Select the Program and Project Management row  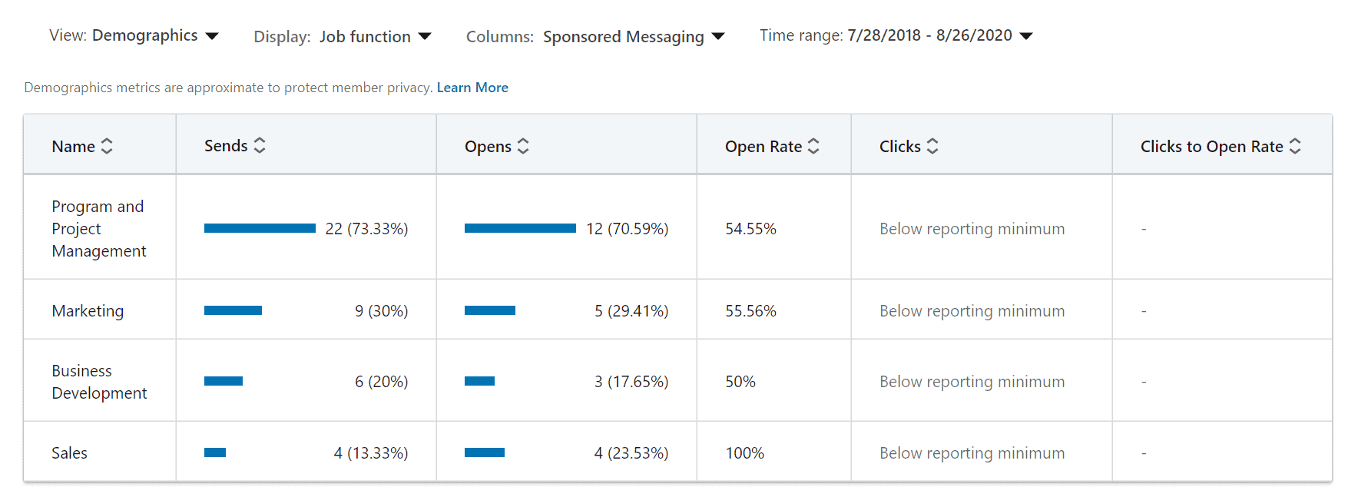[677, 227]
